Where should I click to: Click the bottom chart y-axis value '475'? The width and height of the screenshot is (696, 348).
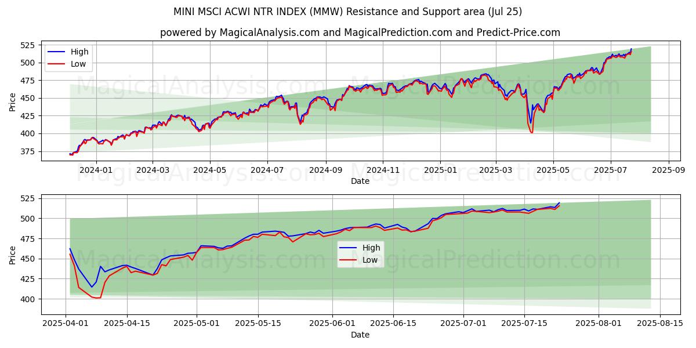(28, 238)
